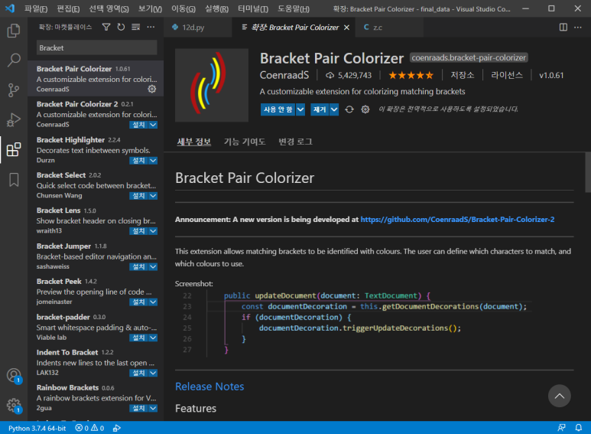Switch to the 변경 로그 tab
This screenshot has width=591, height=434.
pyautogui.click(x=295, y=142)
